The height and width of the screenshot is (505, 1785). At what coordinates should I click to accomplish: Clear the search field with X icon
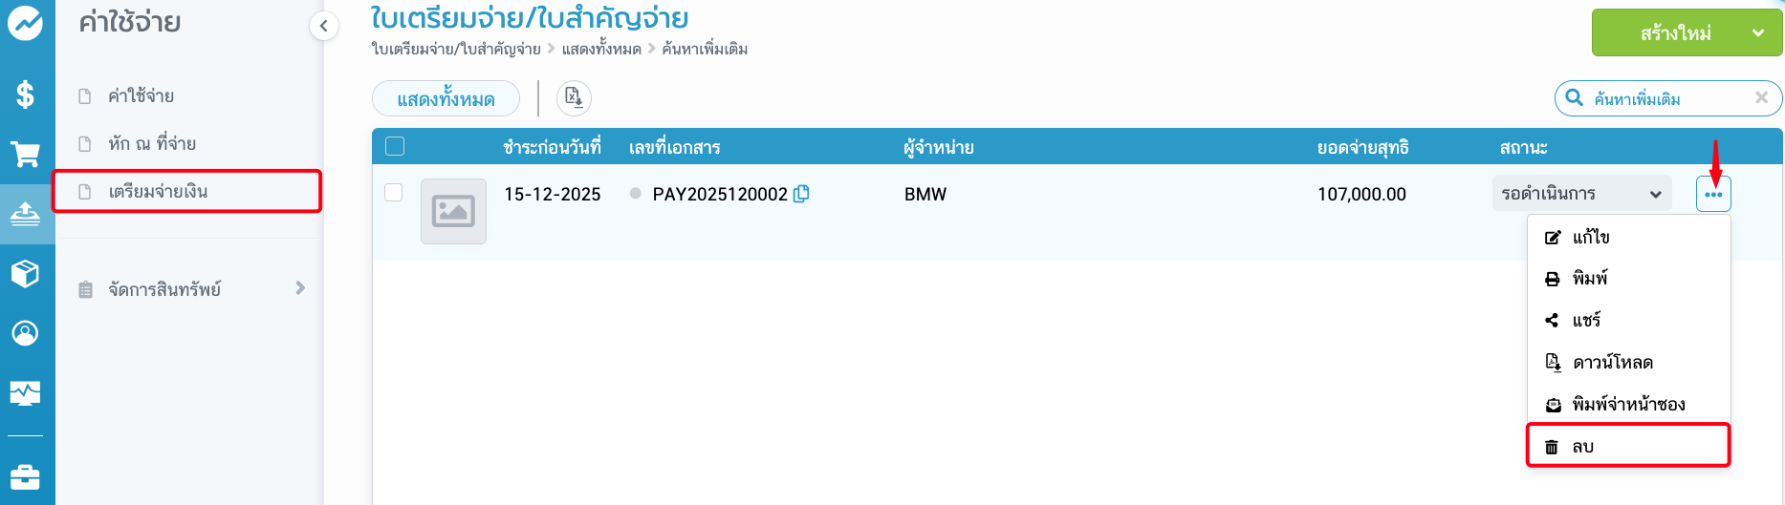tap(1761, 97)
